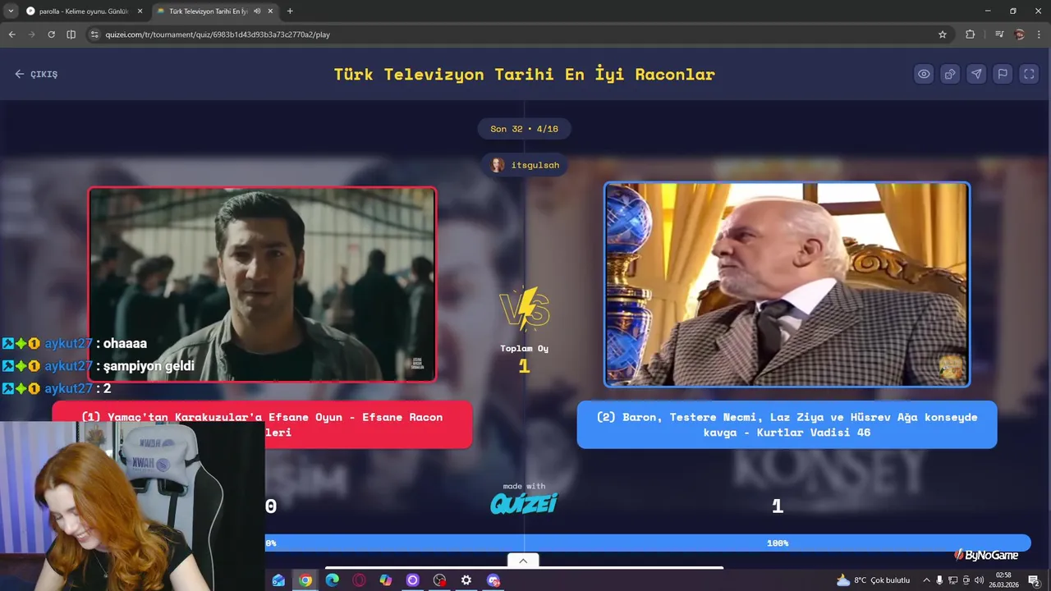Click the share paper-plane icon
Screen dimensions: 1051x591
(976, 74)
